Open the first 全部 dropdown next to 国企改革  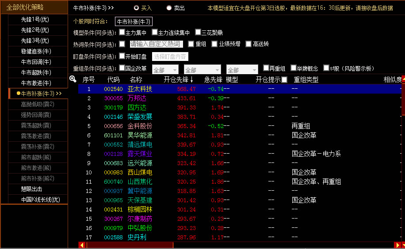[x=165, y=70]
